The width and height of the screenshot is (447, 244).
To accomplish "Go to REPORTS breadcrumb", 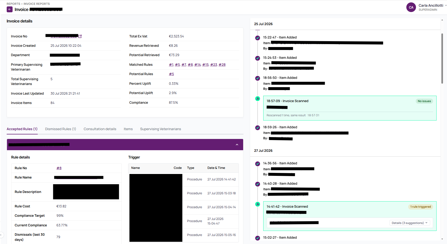I will coord(13,4).
